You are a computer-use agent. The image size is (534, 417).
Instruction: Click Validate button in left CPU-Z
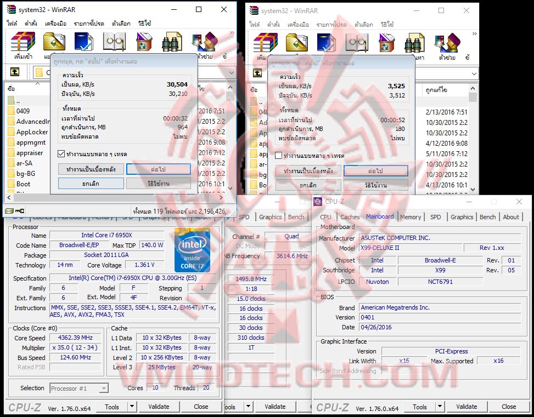click(x=159, y=407)
